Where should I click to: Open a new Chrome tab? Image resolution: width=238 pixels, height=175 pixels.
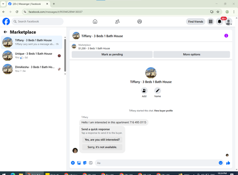pos(54,4)
